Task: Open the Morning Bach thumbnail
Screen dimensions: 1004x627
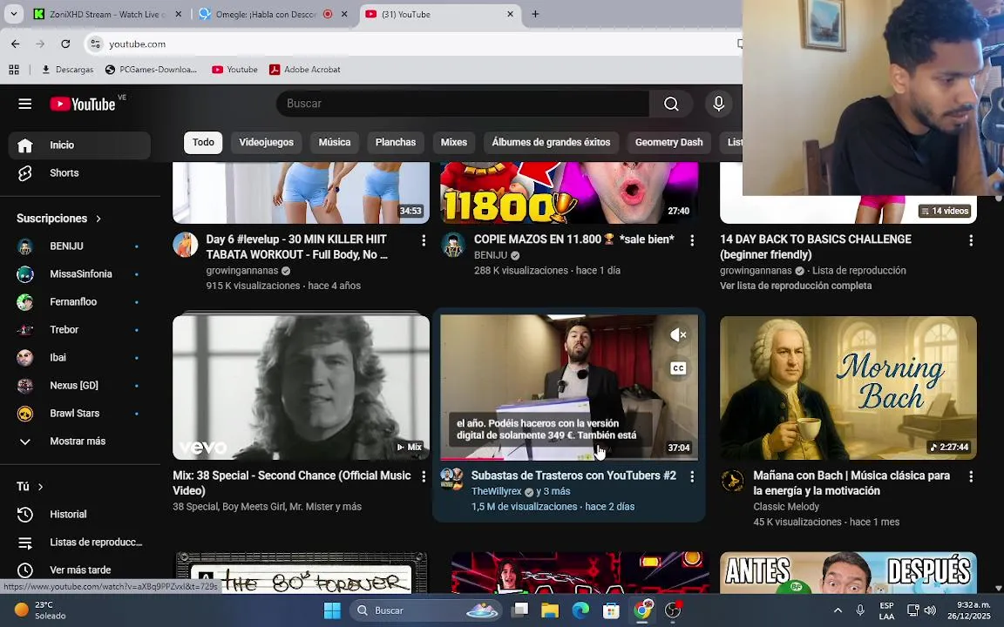Action: tap(848, 388)
